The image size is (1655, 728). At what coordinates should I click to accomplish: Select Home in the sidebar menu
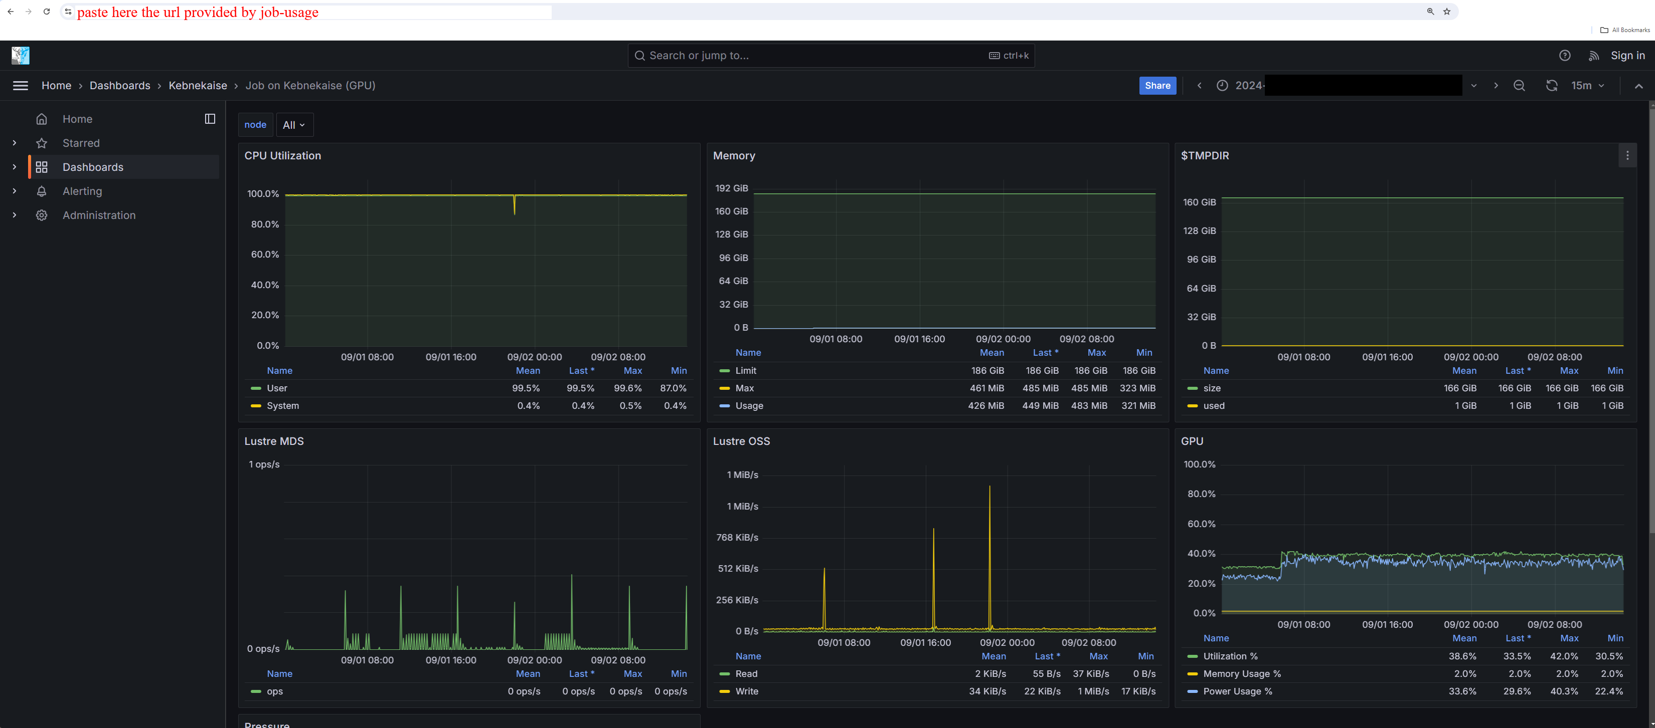[x=77, y=119]
